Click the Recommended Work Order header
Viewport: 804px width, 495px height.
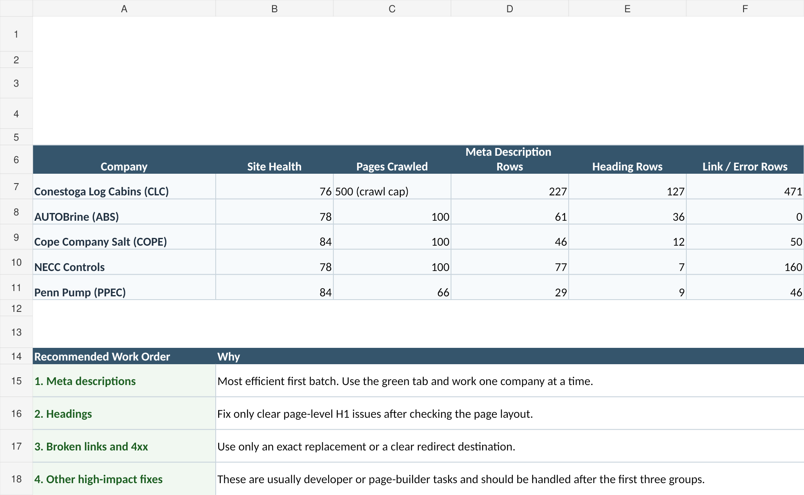[124, 356]
